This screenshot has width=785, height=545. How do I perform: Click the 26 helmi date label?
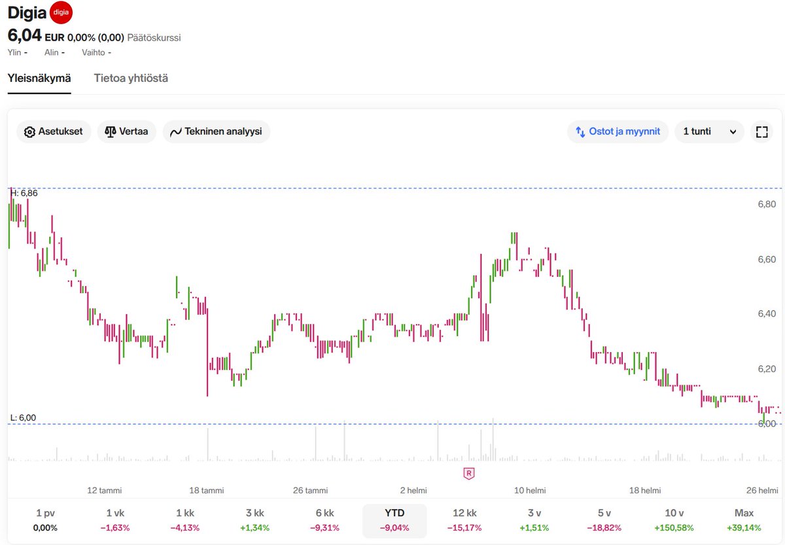[x=762, y=490]
